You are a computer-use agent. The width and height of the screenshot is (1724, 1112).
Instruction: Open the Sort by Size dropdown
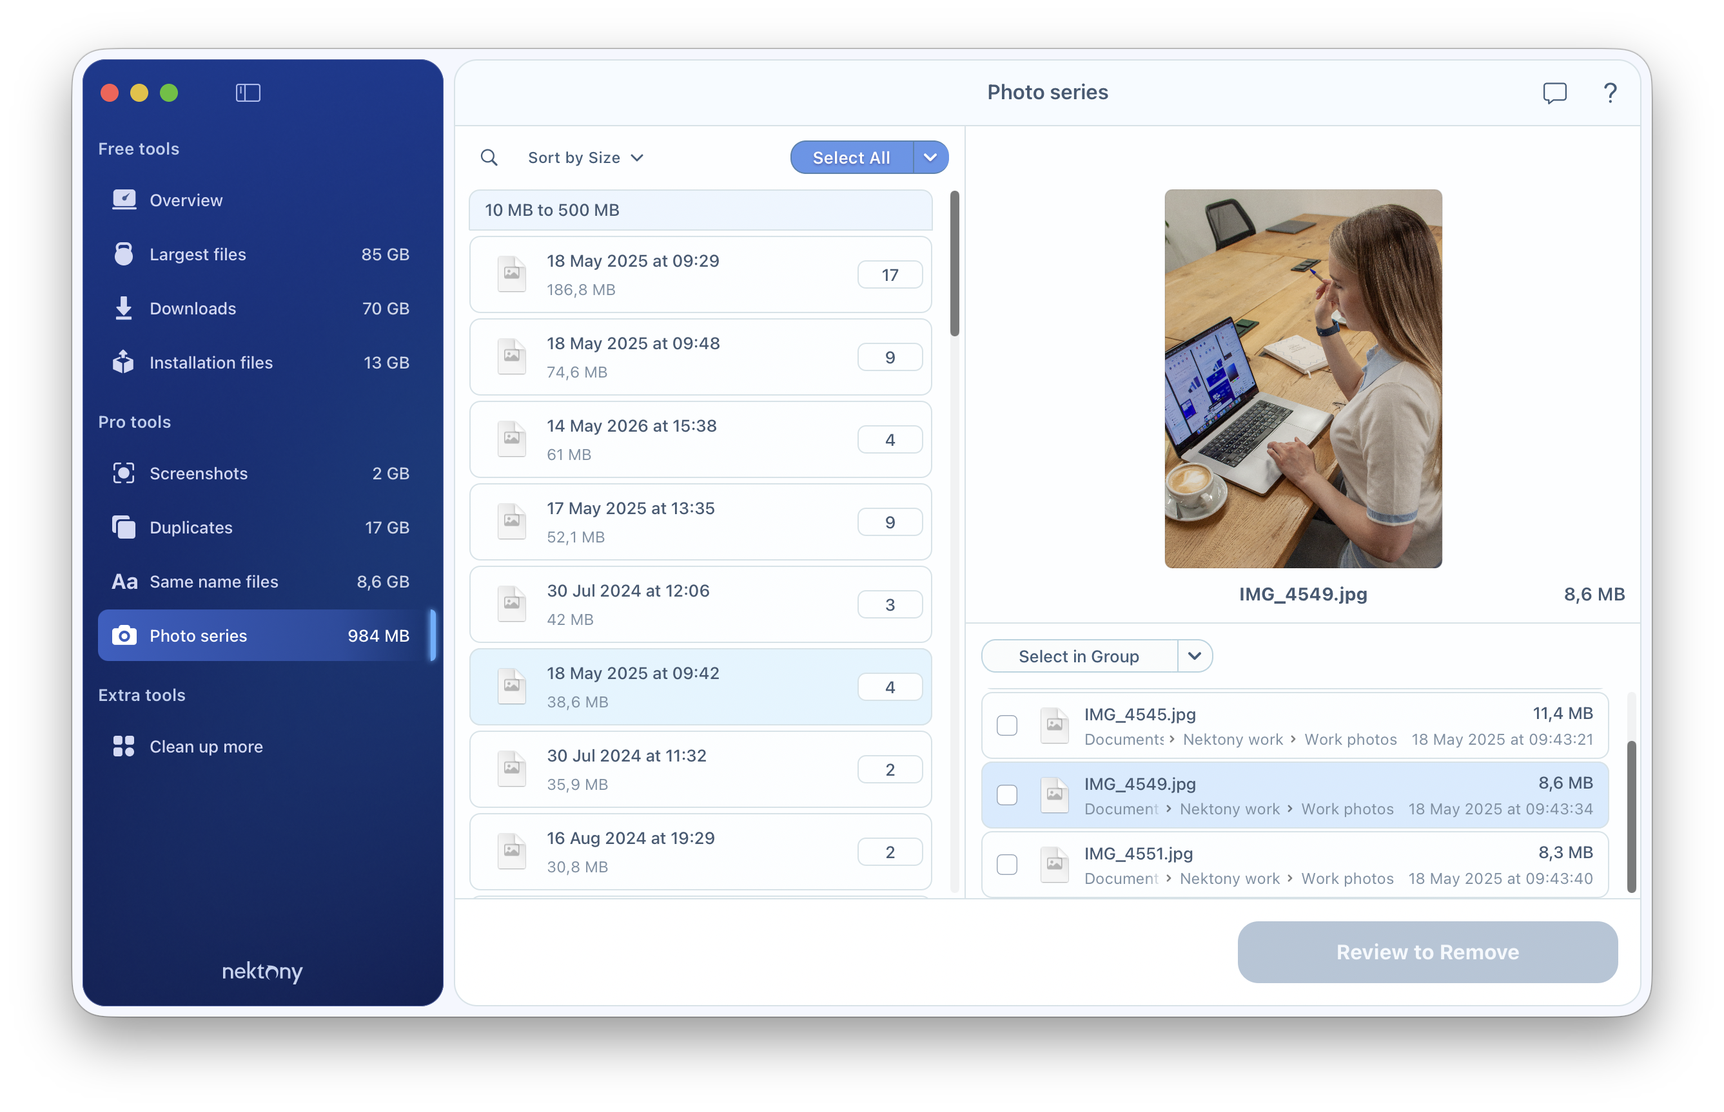(x=585, y=157)
